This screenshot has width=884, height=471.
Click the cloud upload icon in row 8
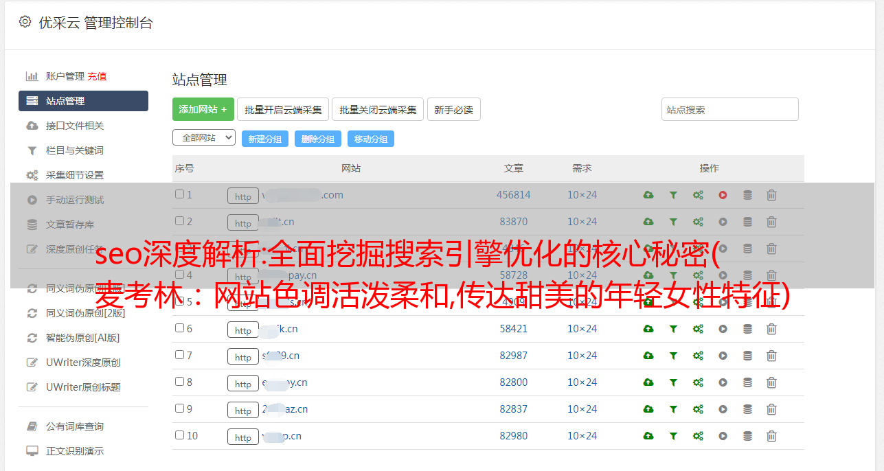click(x=648, y=382)
